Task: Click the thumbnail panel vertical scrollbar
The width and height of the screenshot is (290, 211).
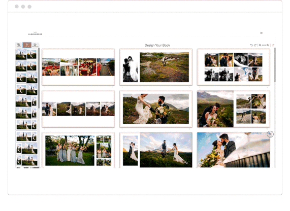Action: 39,78
